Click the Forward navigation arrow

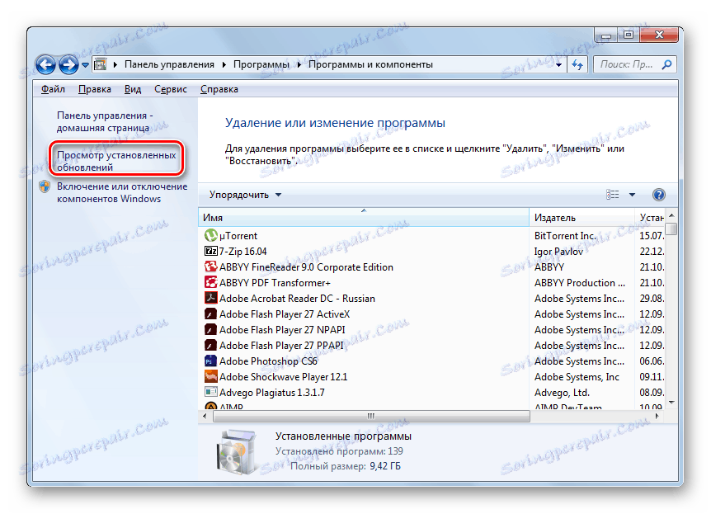pyautogui.click(x=68, y=65)
